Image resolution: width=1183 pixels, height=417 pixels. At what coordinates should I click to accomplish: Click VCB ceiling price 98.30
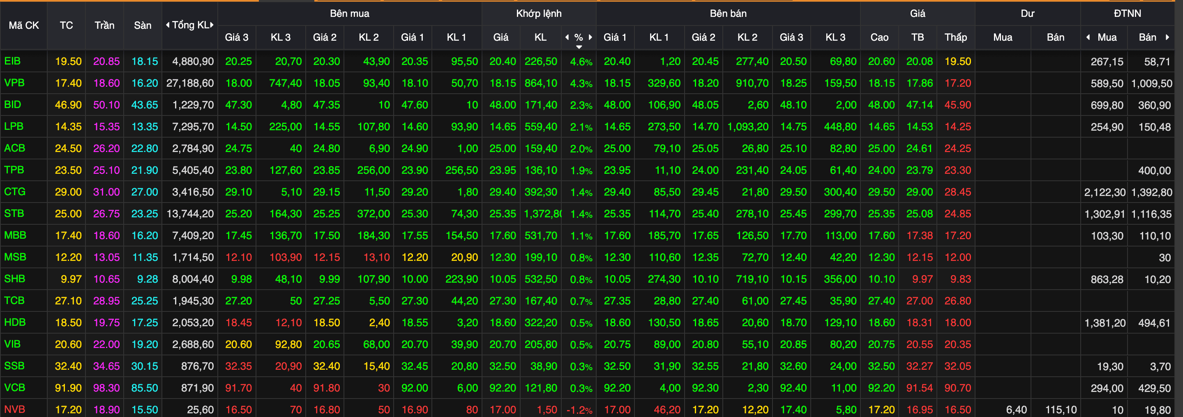tap(106, 388)
